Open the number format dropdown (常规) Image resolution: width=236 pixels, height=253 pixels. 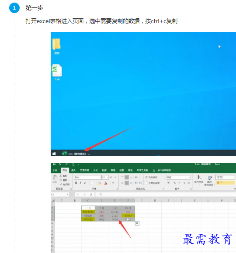coord(189,178)
